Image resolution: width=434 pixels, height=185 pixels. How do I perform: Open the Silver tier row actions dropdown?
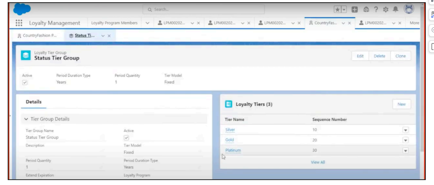point(405,130)
